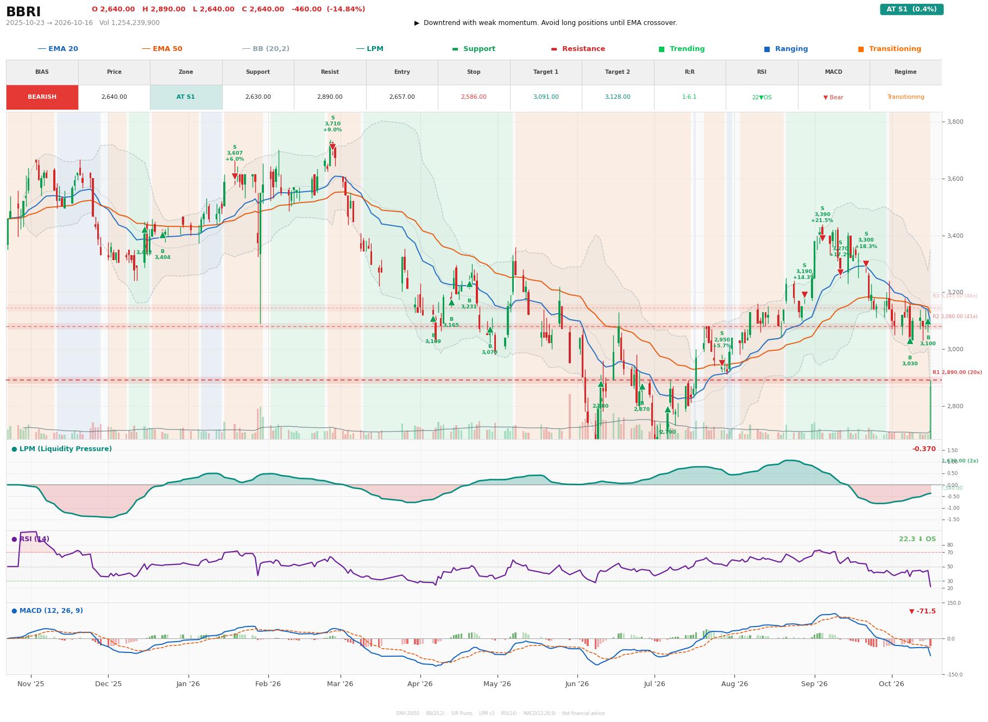Image resolution: width=988 pixels, height=722 pixels.
Task: Click the sell marker labeled 2,950 +5.7%
Action: click(722, 363)
